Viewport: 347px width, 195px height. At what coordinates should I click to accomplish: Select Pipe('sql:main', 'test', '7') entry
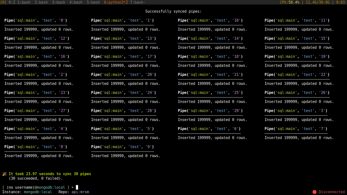pos(296,129)
